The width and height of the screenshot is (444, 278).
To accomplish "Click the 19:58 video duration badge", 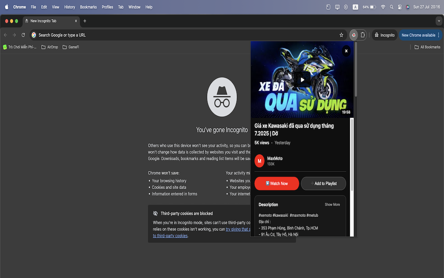I will [346, 112].
